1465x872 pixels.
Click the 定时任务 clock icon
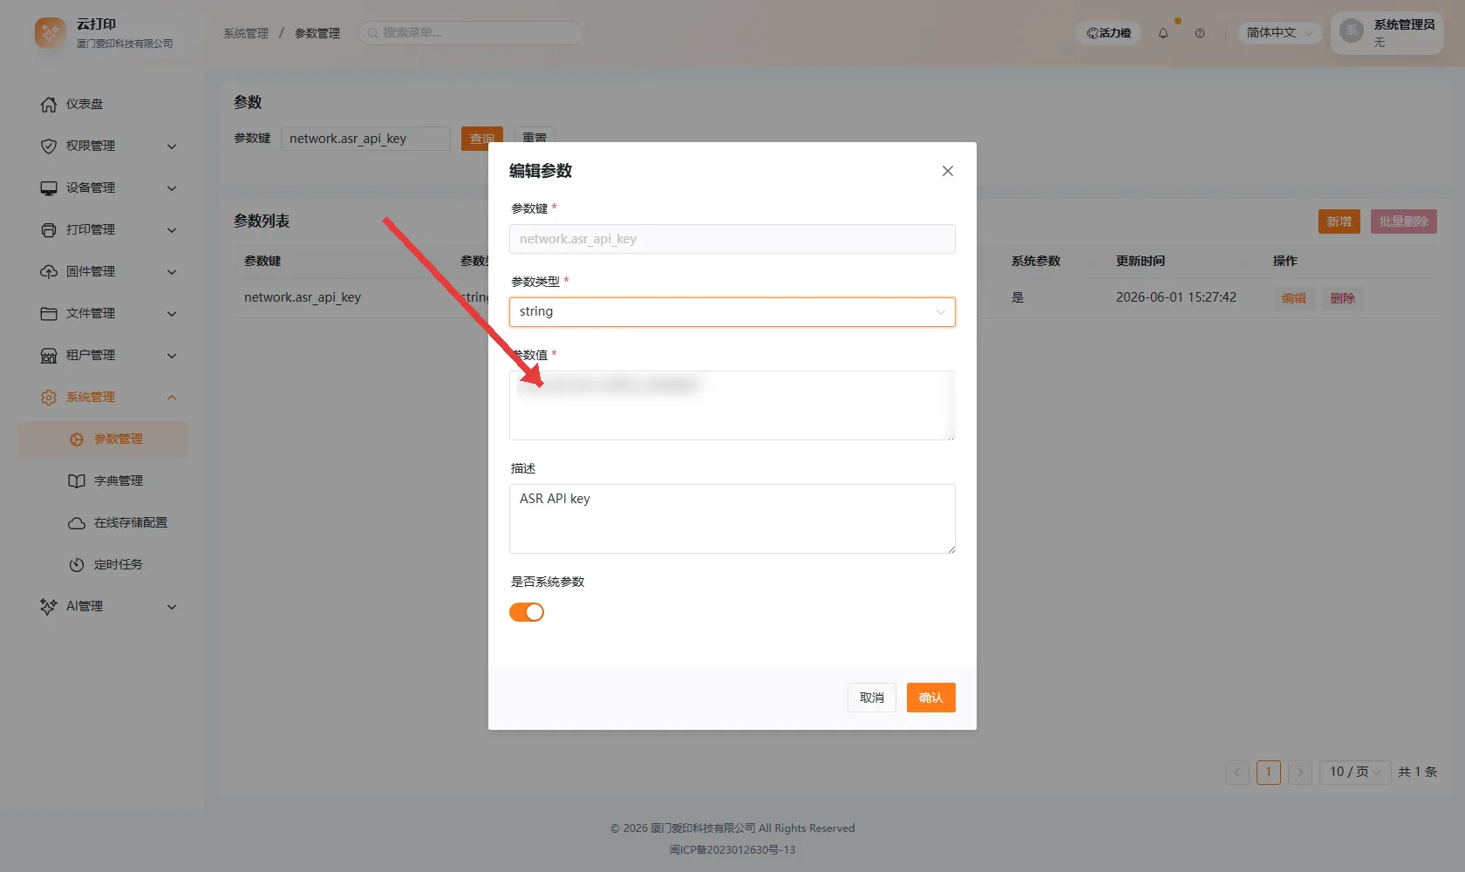coord(77,565)
